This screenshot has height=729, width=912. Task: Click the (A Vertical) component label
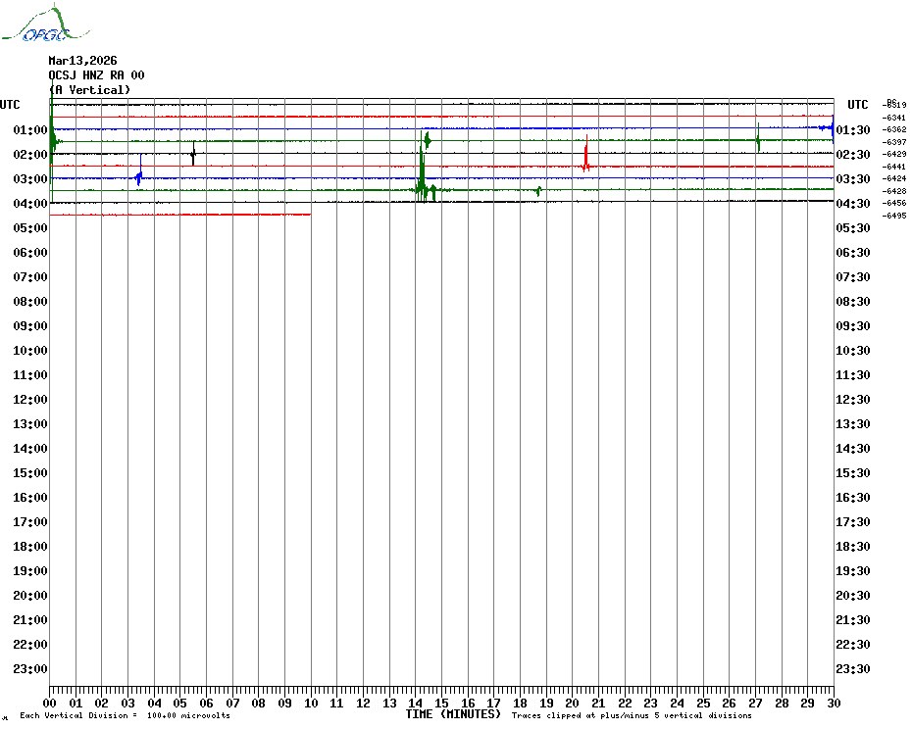point(89,90)
